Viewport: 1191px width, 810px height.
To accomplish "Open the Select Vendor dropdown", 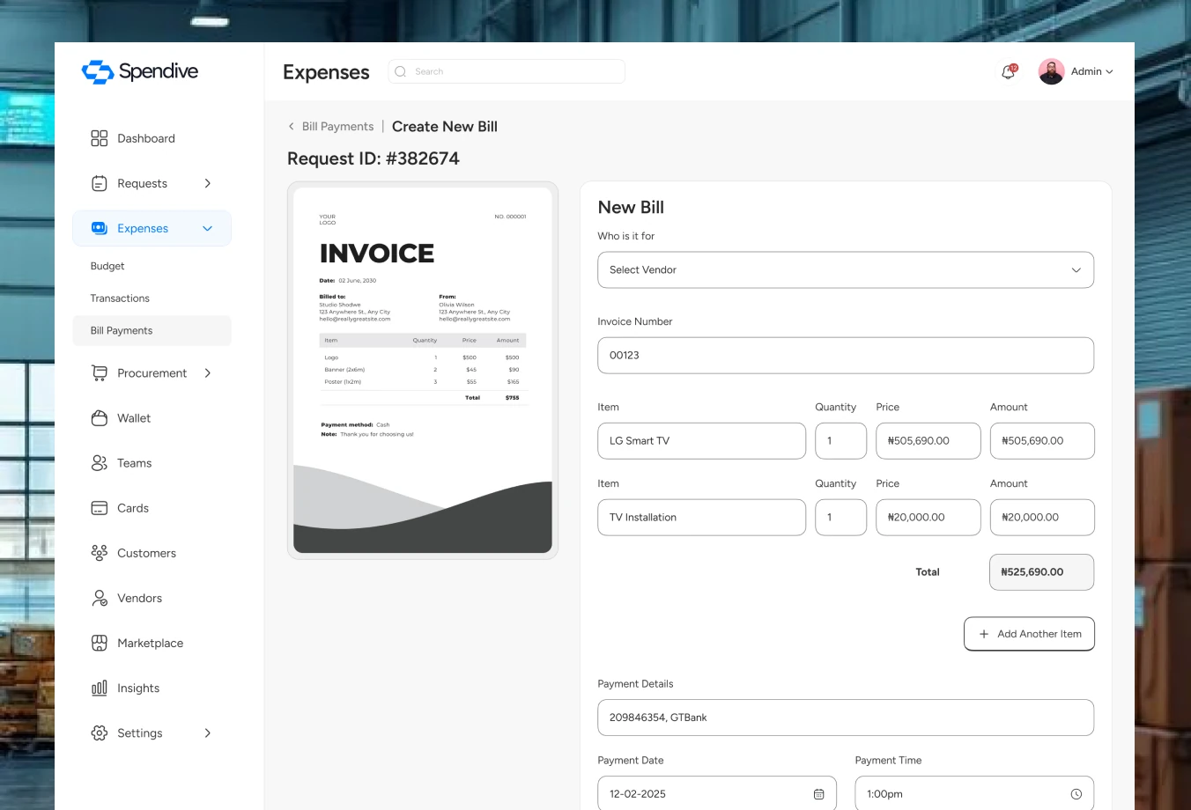I will click(846, 270).
